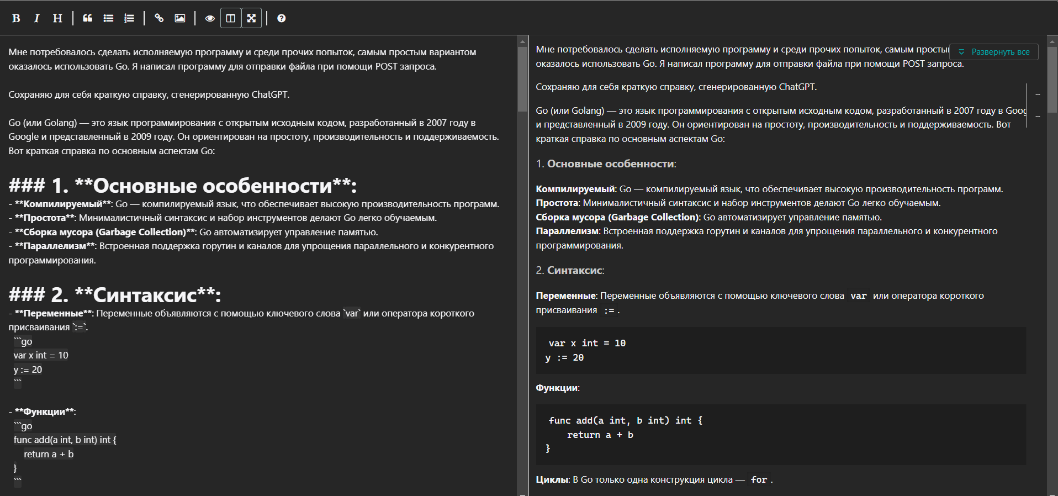Create a numbered list from the toolbar
The image size is (1058, 496).
click(129, 18)
